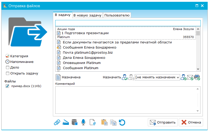Switch to the 'Пользователю' tab
Image resolution: width=209 pixels, height=132 pixels.
(117, 15)
